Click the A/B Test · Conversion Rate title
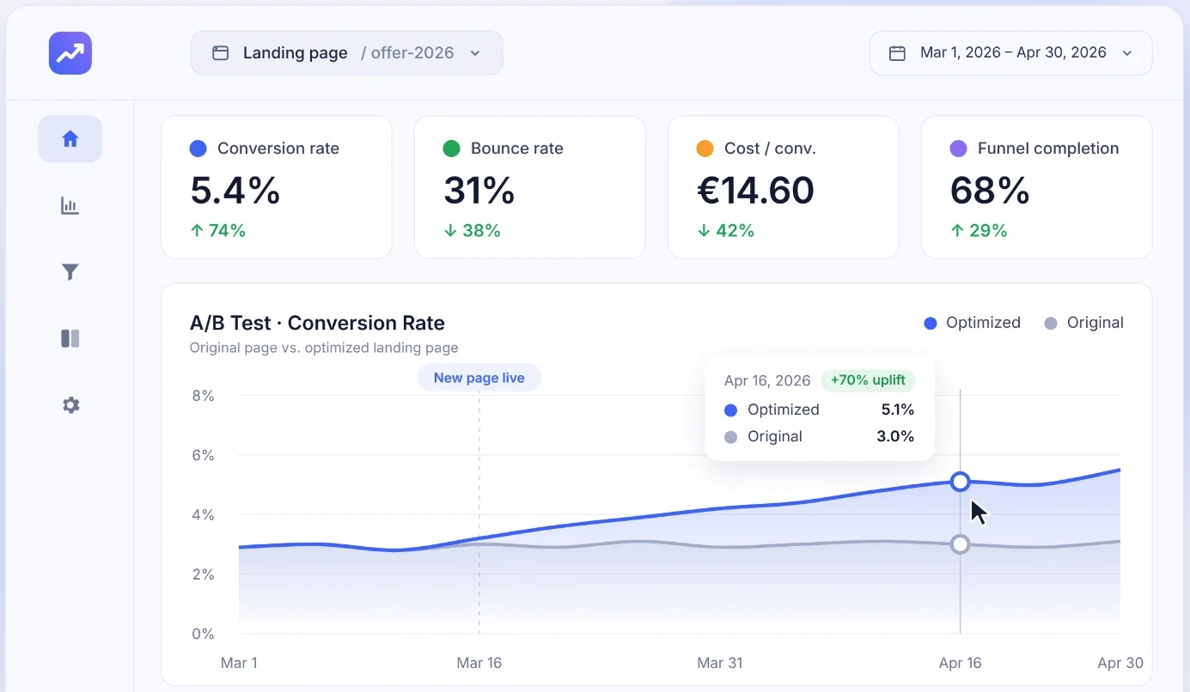 click(x=317, y=323)
